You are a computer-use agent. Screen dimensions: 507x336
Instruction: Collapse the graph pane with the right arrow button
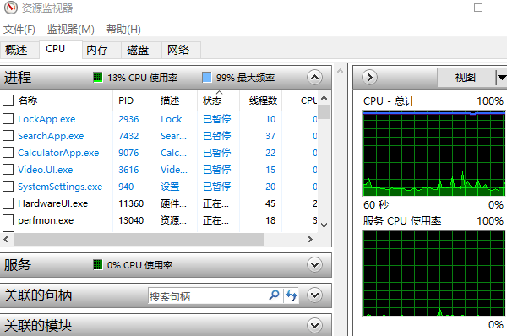coord(369,77)
